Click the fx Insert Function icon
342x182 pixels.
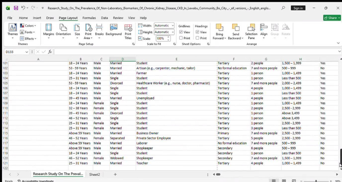(50, 52)
